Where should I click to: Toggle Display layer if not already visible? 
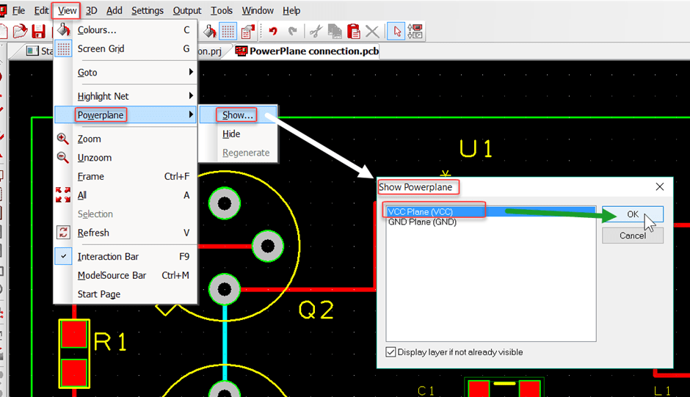(x=391, y=352)
